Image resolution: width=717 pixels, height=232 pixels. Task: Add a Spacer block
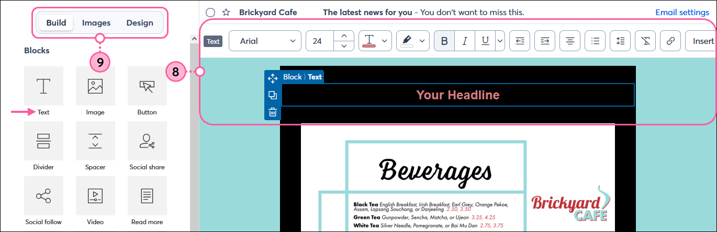coord(95,141)
